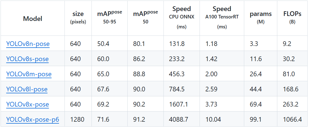Select the 3.3 params cell

point(254,43)
